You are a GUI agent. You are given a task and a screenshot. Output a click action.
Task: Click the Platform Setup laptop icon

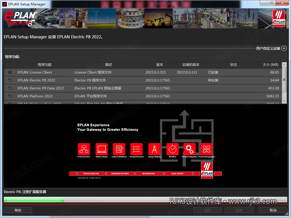pyautogui.click(x=101, y=149)
